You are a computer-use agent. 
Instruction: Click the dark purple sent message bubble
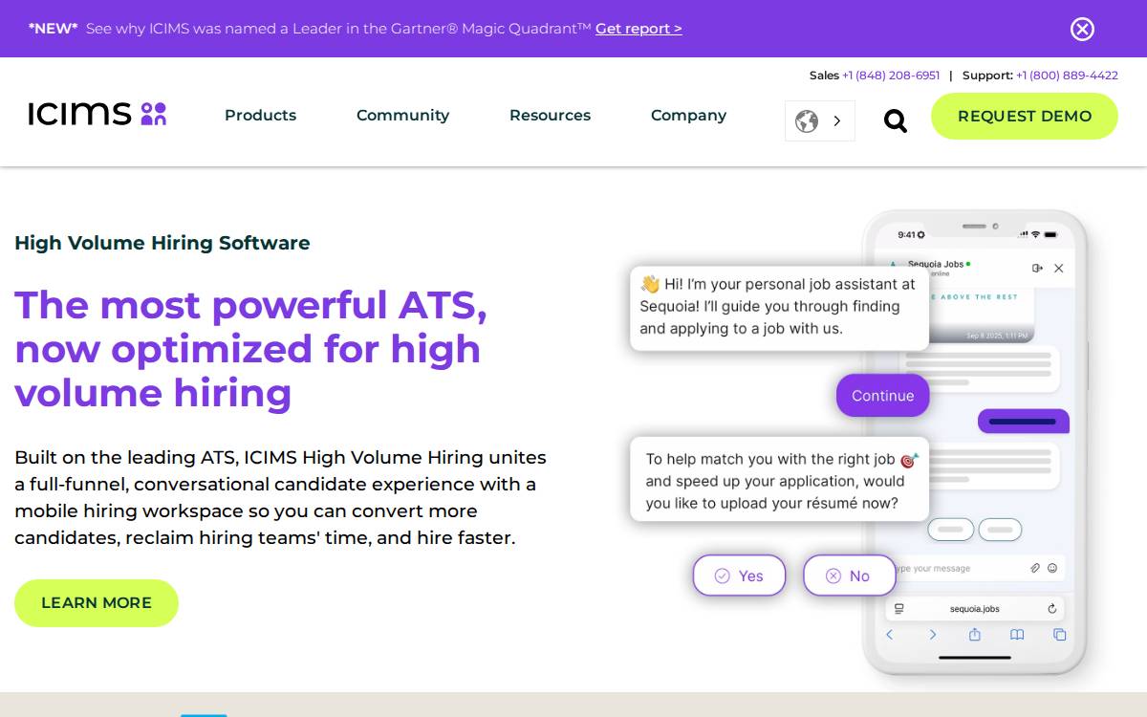tap(1023, 422)
